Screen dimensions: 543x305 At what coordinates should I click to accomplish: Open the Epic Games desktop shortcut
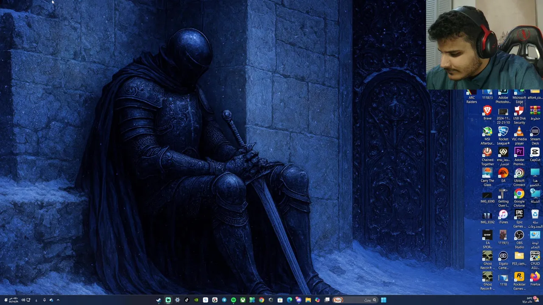pos(519,219)
